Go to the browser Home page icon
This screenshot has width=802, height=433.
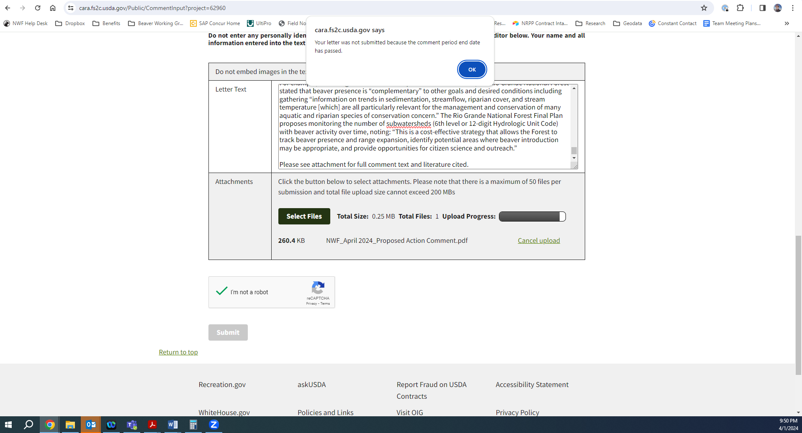(x=53, y=8)
